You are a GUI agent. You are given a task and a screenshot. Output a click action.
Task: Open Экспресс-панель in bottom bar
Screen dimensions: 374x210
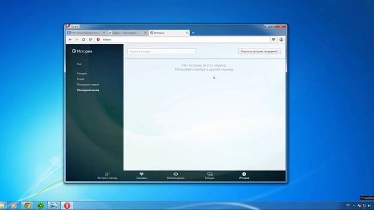[108, 176]
